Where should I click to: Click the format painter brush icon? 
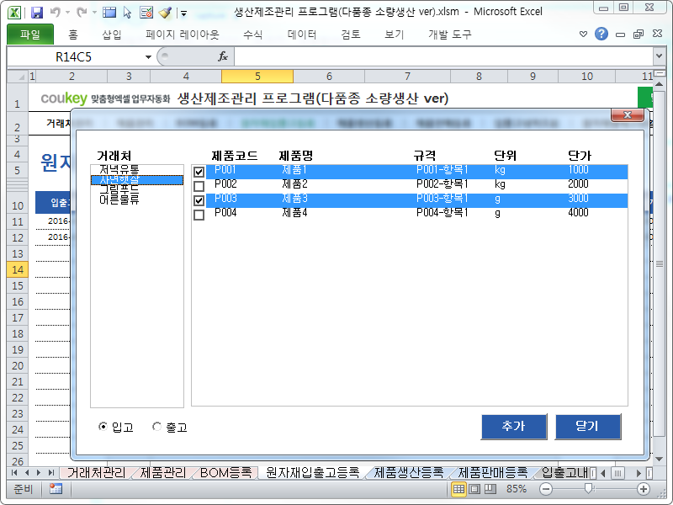click(x=165, y=13)
